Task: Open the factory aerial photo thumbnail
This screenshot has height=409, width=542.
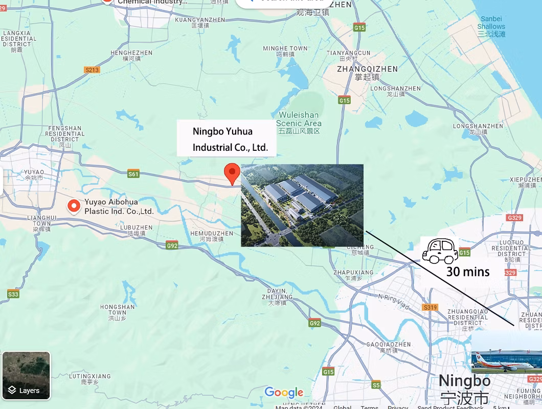Action: pyautogui.click(x=302, y=206)
